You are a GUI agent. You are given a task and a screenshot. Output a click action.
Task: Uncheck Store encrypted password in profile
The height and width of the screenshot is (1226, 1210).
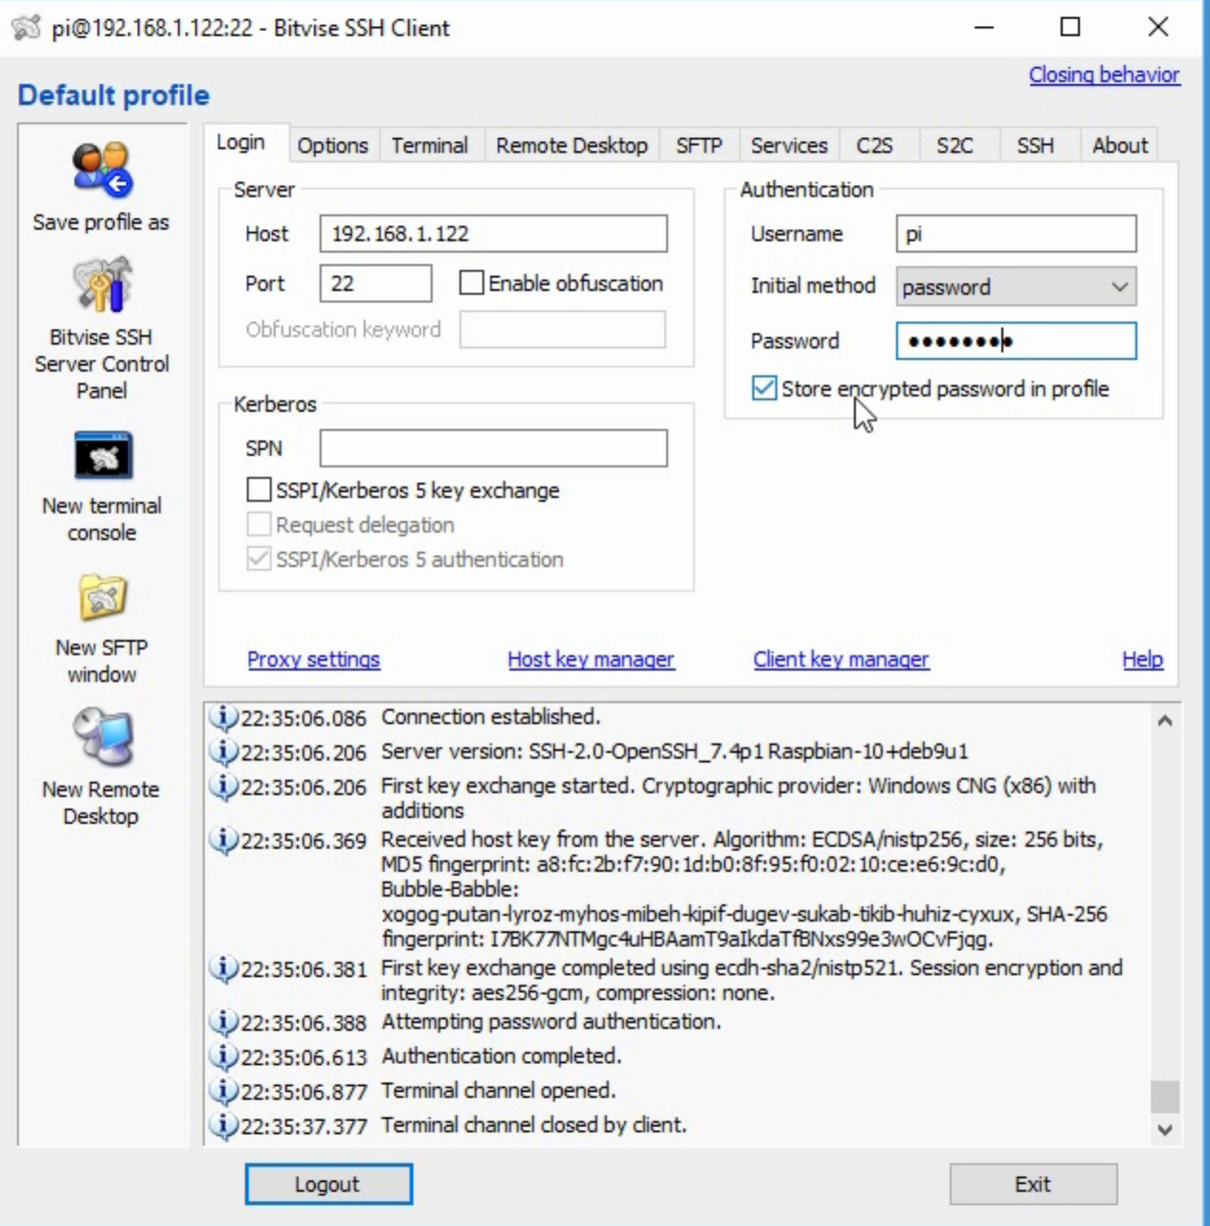[x=764, y=388]
